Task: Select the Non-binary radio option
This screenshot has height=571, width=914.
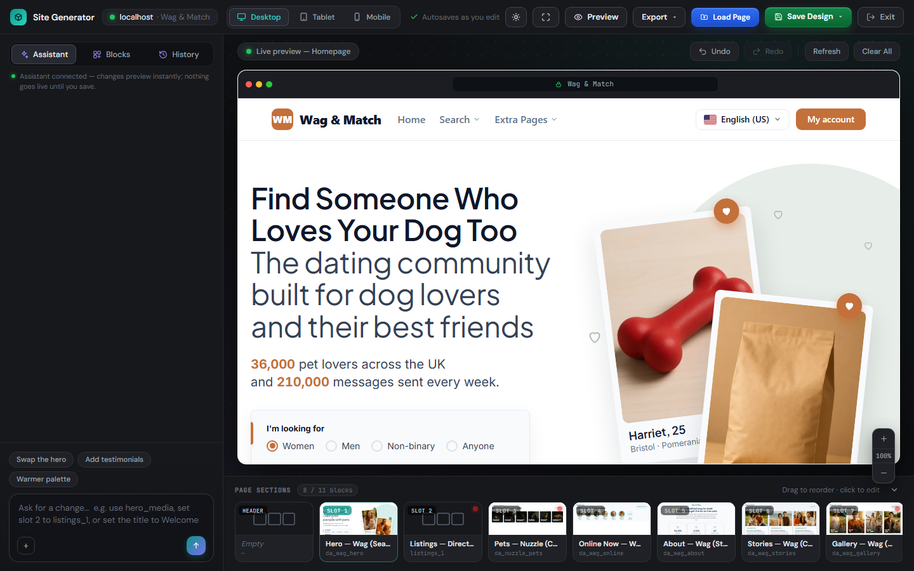Action: point(377,446)
